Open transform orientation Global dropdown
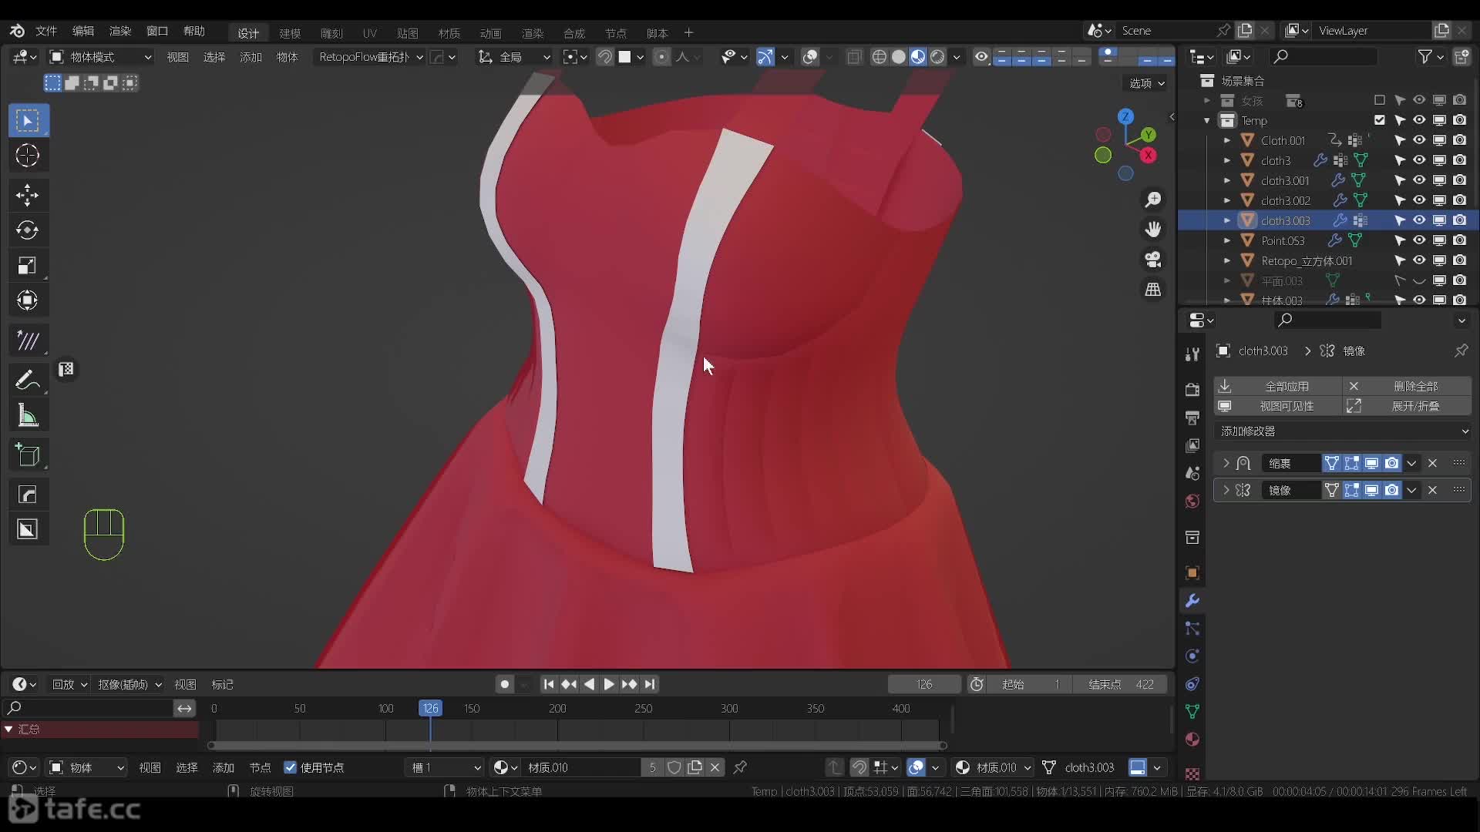Viewport: 1480px width, 832px height. (514, 57)
